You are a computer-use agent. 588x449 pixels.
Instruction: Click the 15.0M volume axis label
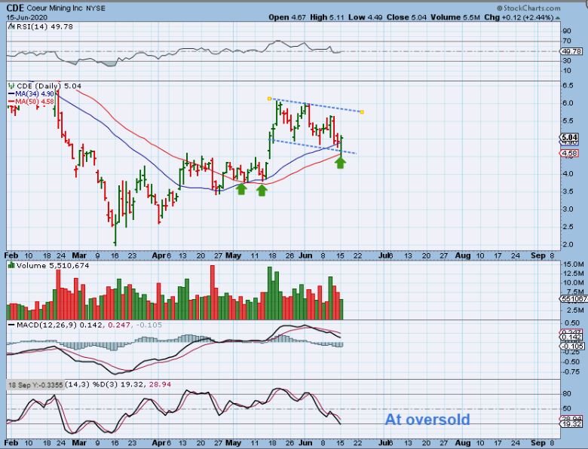[x=573, y=264]
